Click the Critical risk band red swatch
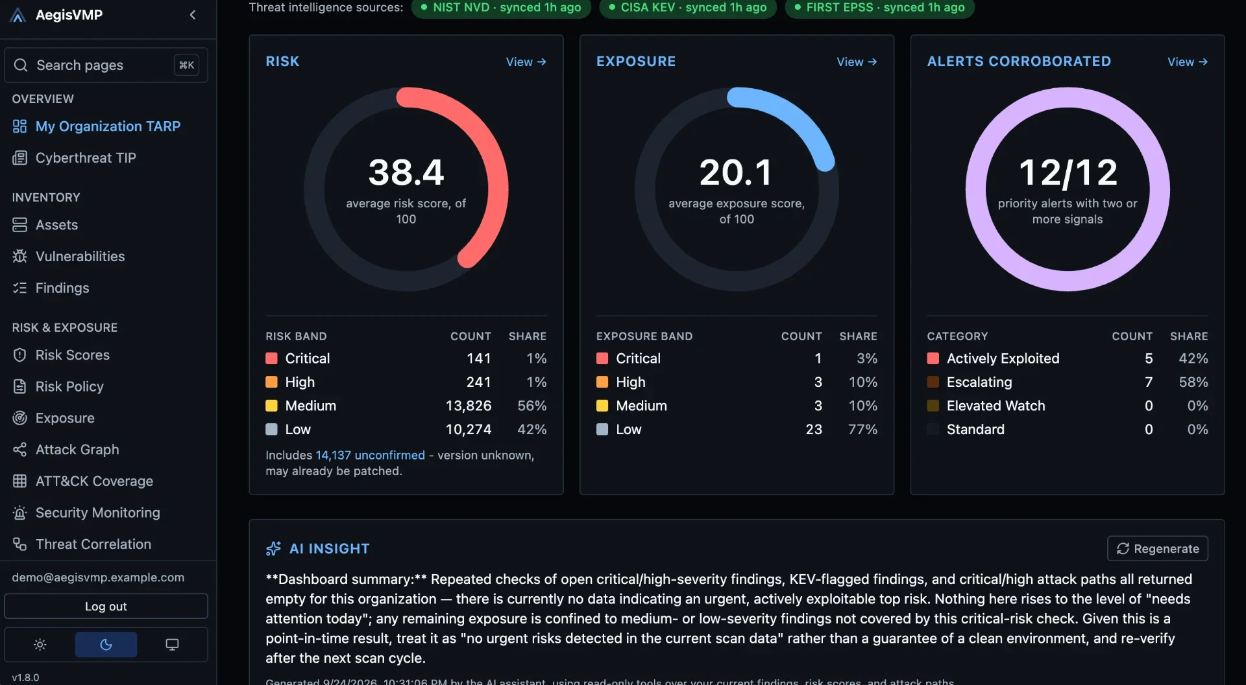The image size is (1246, 685). pos(271,358)
